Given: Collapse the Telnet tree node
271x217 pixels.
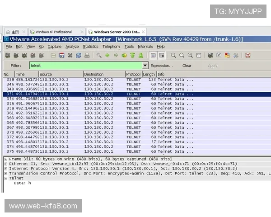Looking at the screenshot, I should point(5,178).
